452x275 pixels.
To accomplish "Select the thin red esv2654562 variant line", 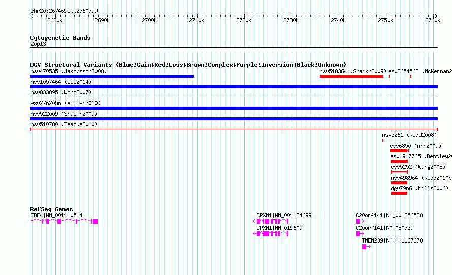I will click(x=400, y=76).
